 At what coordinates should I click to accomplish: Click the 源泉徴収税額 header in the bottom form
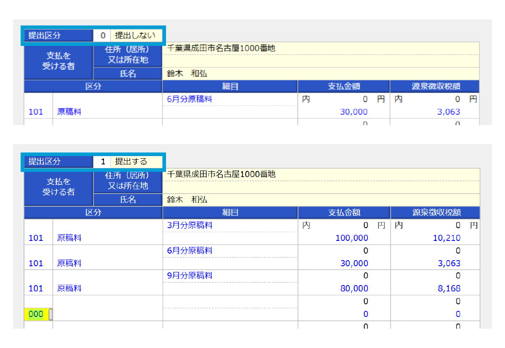(436, 212)
